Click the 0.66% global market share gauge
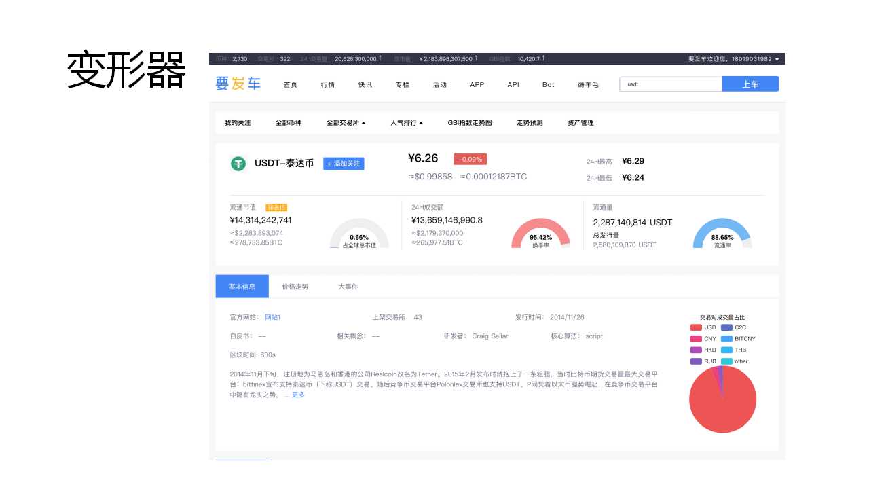 coord(359,234)
